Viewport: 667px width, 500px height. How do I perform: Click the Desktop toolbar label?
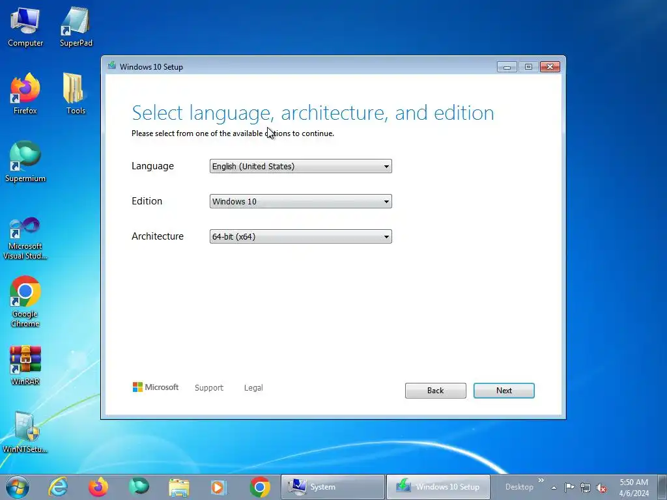[x=519, y=487]
